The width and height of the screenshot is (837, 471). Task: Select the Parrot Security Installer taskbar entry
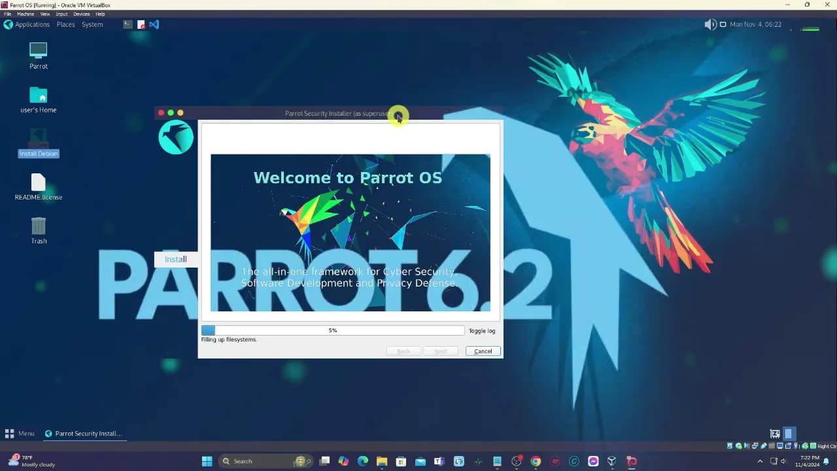tap(84, 433)
